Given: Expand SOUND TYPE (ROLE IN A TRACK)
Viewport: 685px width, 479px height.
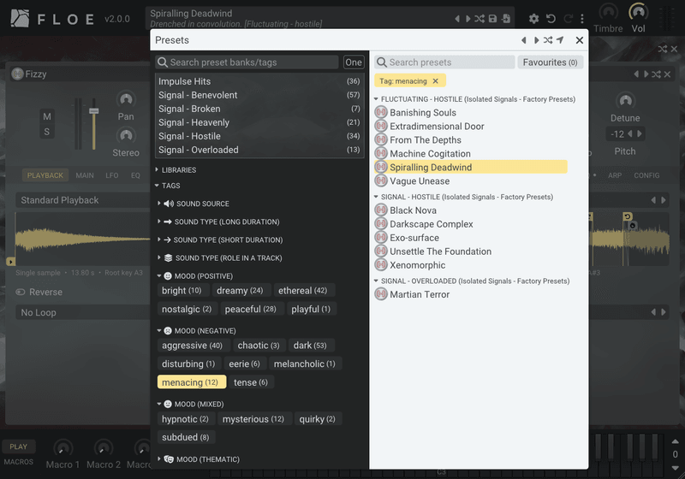Looking at the screenshot, I should click(220, 258).
